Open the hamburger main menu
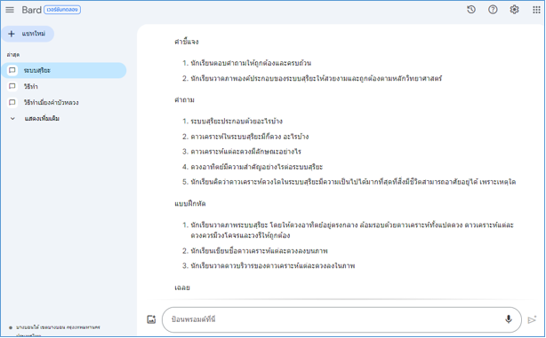The image size is (546, 338). pos(10,10)
